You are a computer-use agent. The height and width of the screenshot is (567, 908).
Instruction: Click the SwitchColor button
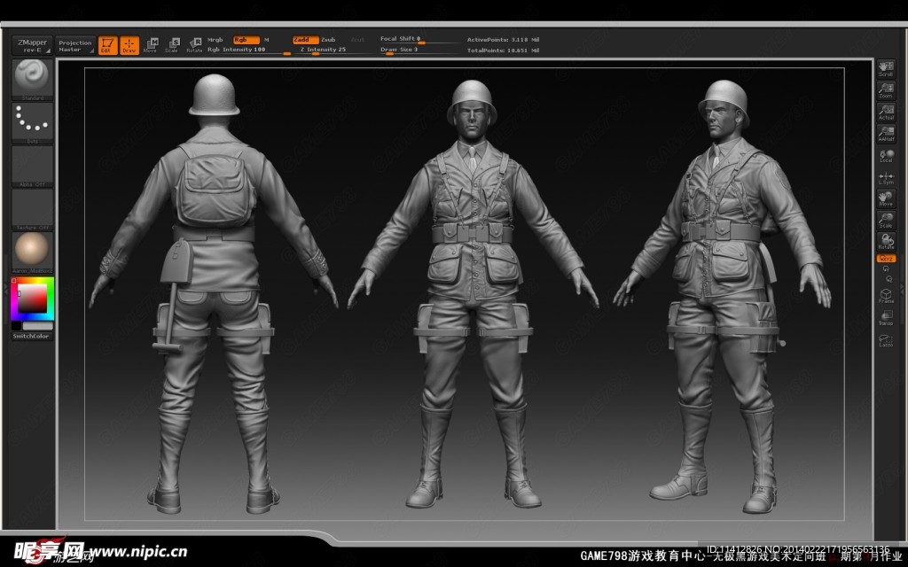[32, 337]
